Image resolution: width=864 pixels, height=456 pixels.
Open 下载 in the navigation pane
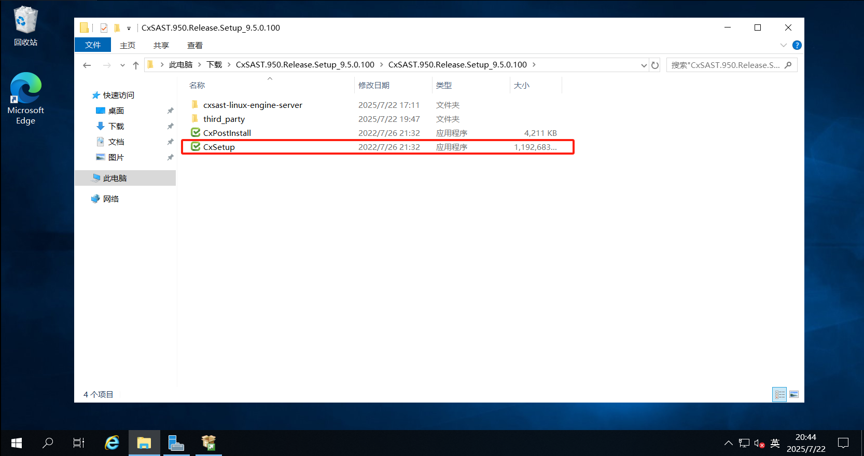[x=116, y=126]
